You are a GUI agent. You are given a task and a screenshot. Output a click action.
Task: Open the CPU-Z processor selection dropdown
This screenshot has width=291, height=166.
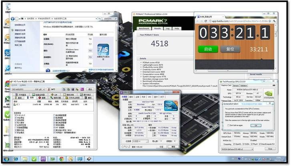point(140,141)
